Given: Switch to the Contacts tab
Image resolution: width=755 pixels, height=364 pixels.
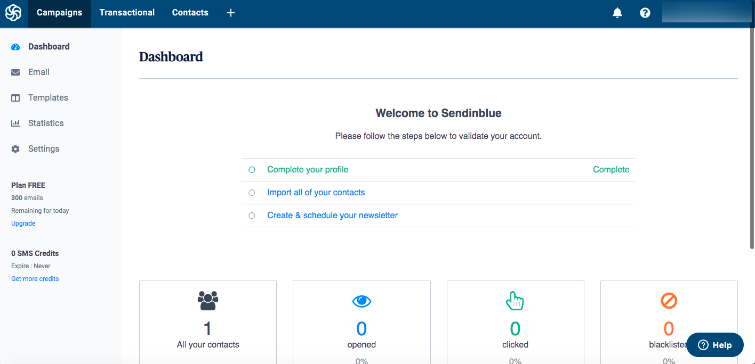Looking at the screenshot, I should coord(190,13).
